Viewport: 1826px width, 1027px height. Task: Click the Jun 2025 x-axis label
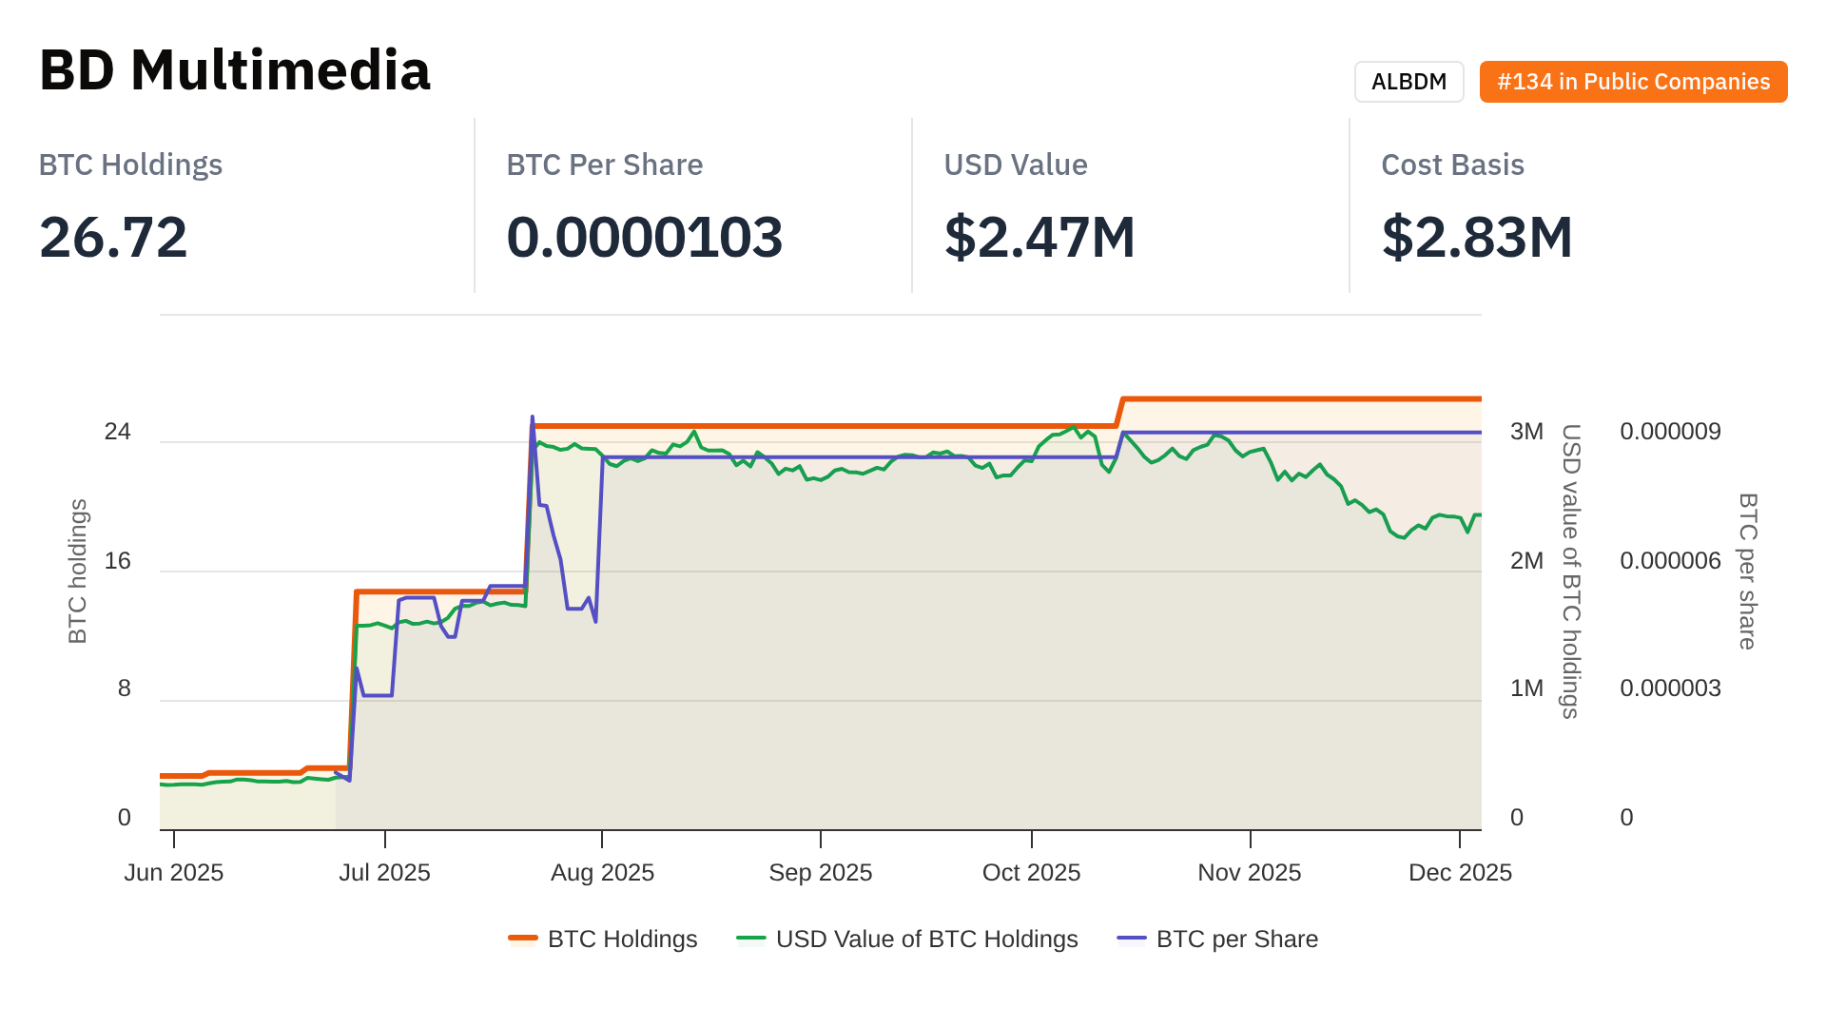[174, 873]
